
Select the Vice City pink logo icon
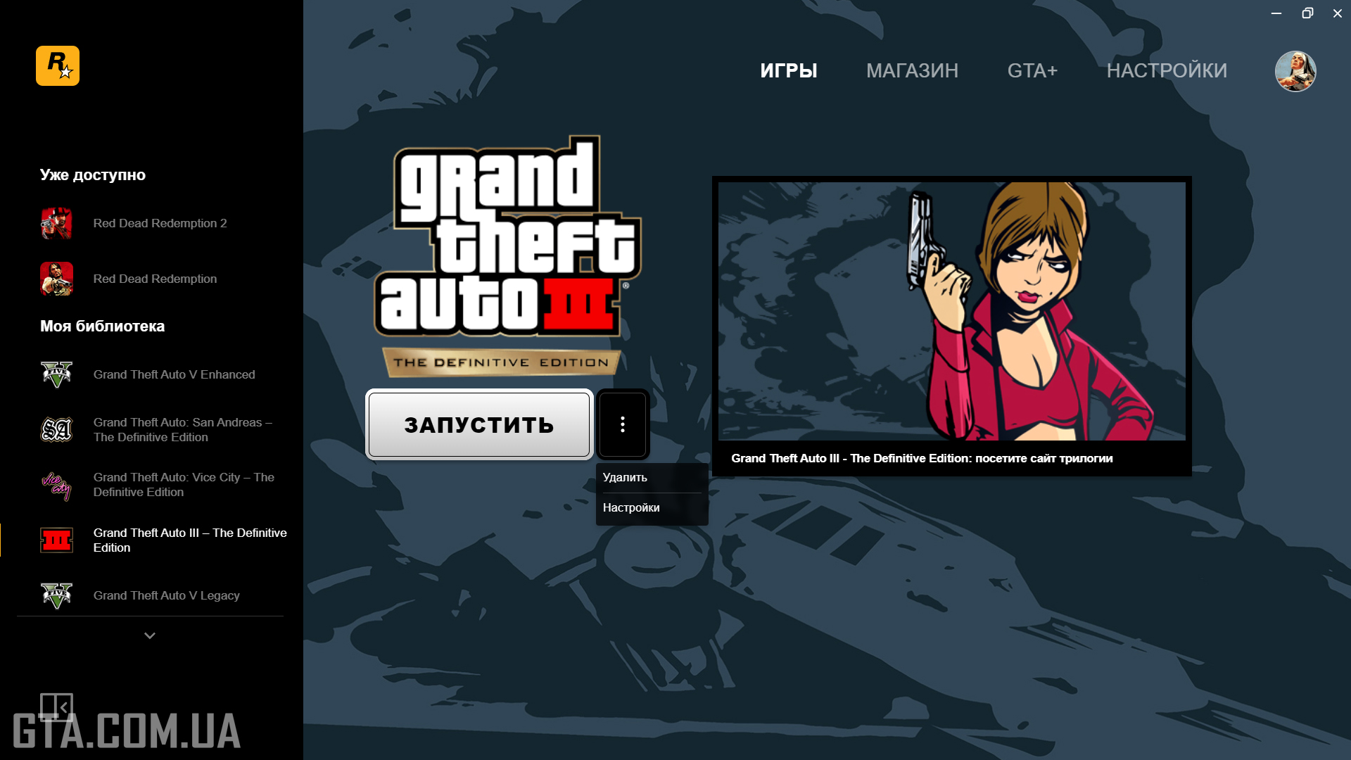click(56, 485)
